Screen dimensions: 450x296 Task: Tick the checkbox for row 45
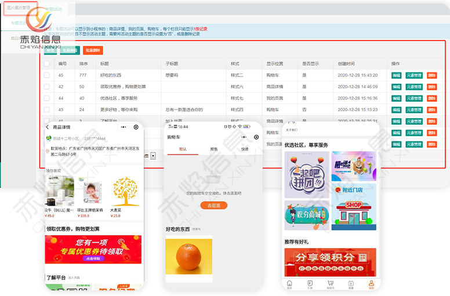pos(47,75)
